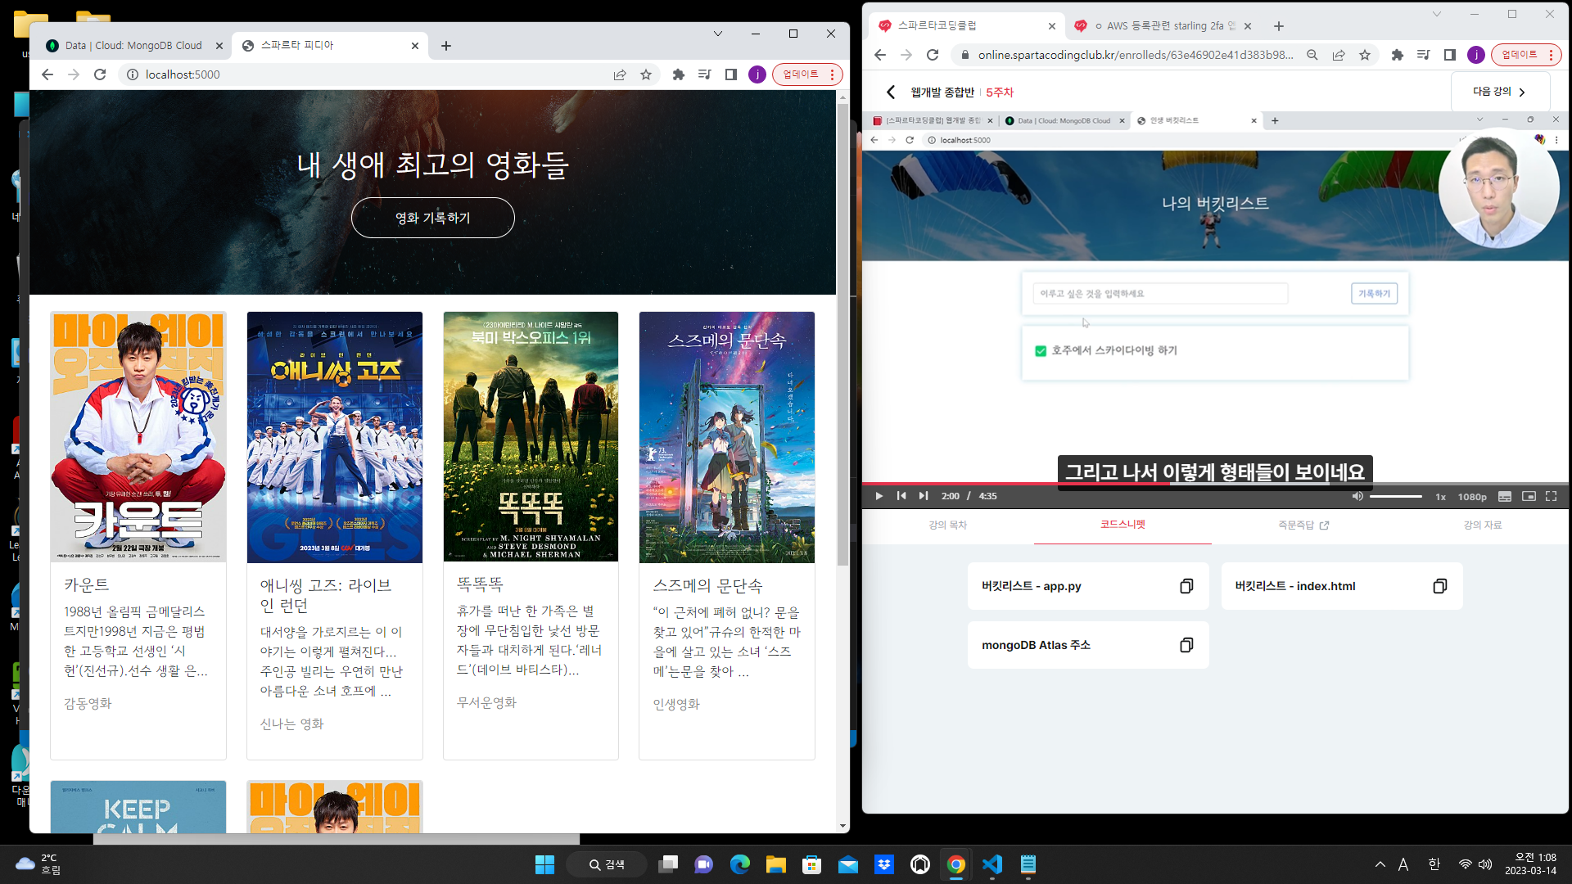
Task: Toggle picture-in-picture mode on video
Action: click(1528, 496)
